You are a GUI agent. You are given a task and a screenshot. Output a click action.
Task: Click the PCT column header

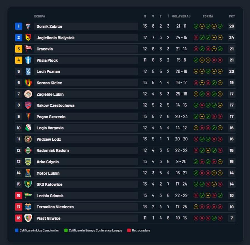point(232,16)
